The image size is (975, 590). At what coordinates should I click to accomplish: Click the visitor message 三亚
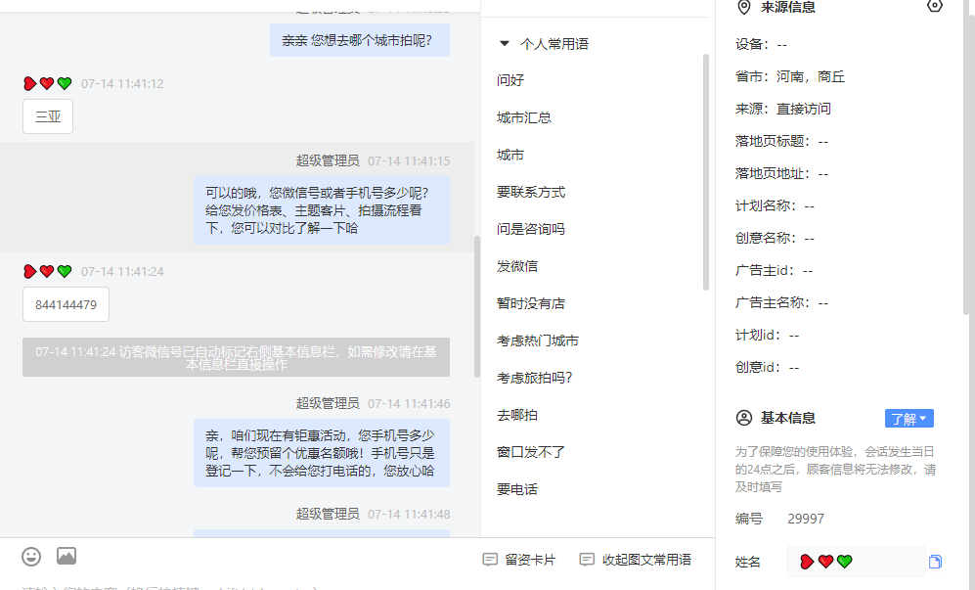click(x=48, y=116)
